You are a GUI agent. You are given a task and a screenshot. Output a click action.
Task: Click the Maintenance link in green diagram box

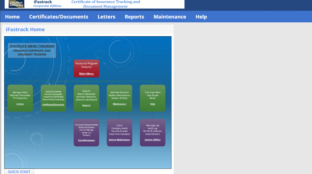point(119,104)
